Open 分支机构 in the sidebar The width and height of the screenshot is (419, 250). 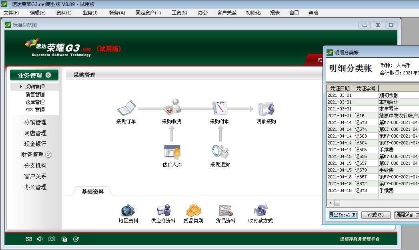[35, 166]
